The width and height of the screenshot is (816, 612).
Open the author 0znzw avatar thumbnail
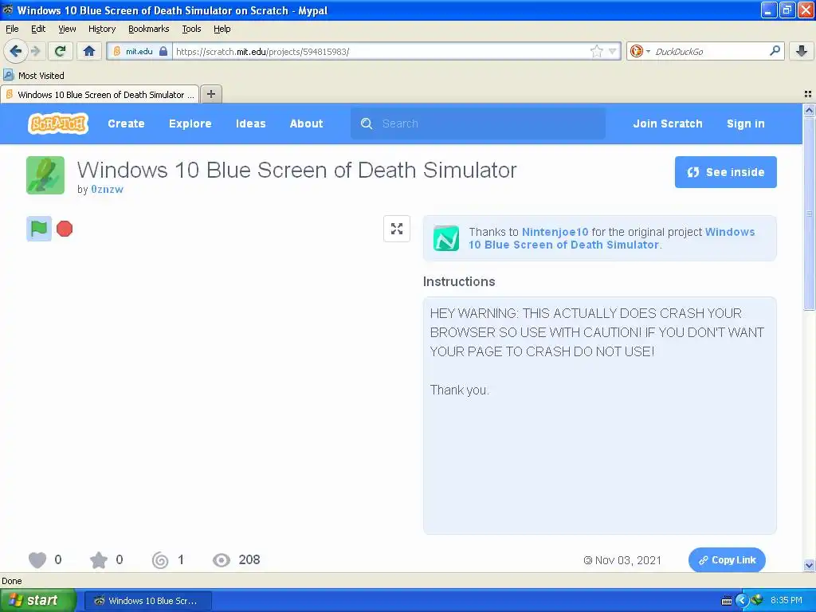[x=45, y=175]
